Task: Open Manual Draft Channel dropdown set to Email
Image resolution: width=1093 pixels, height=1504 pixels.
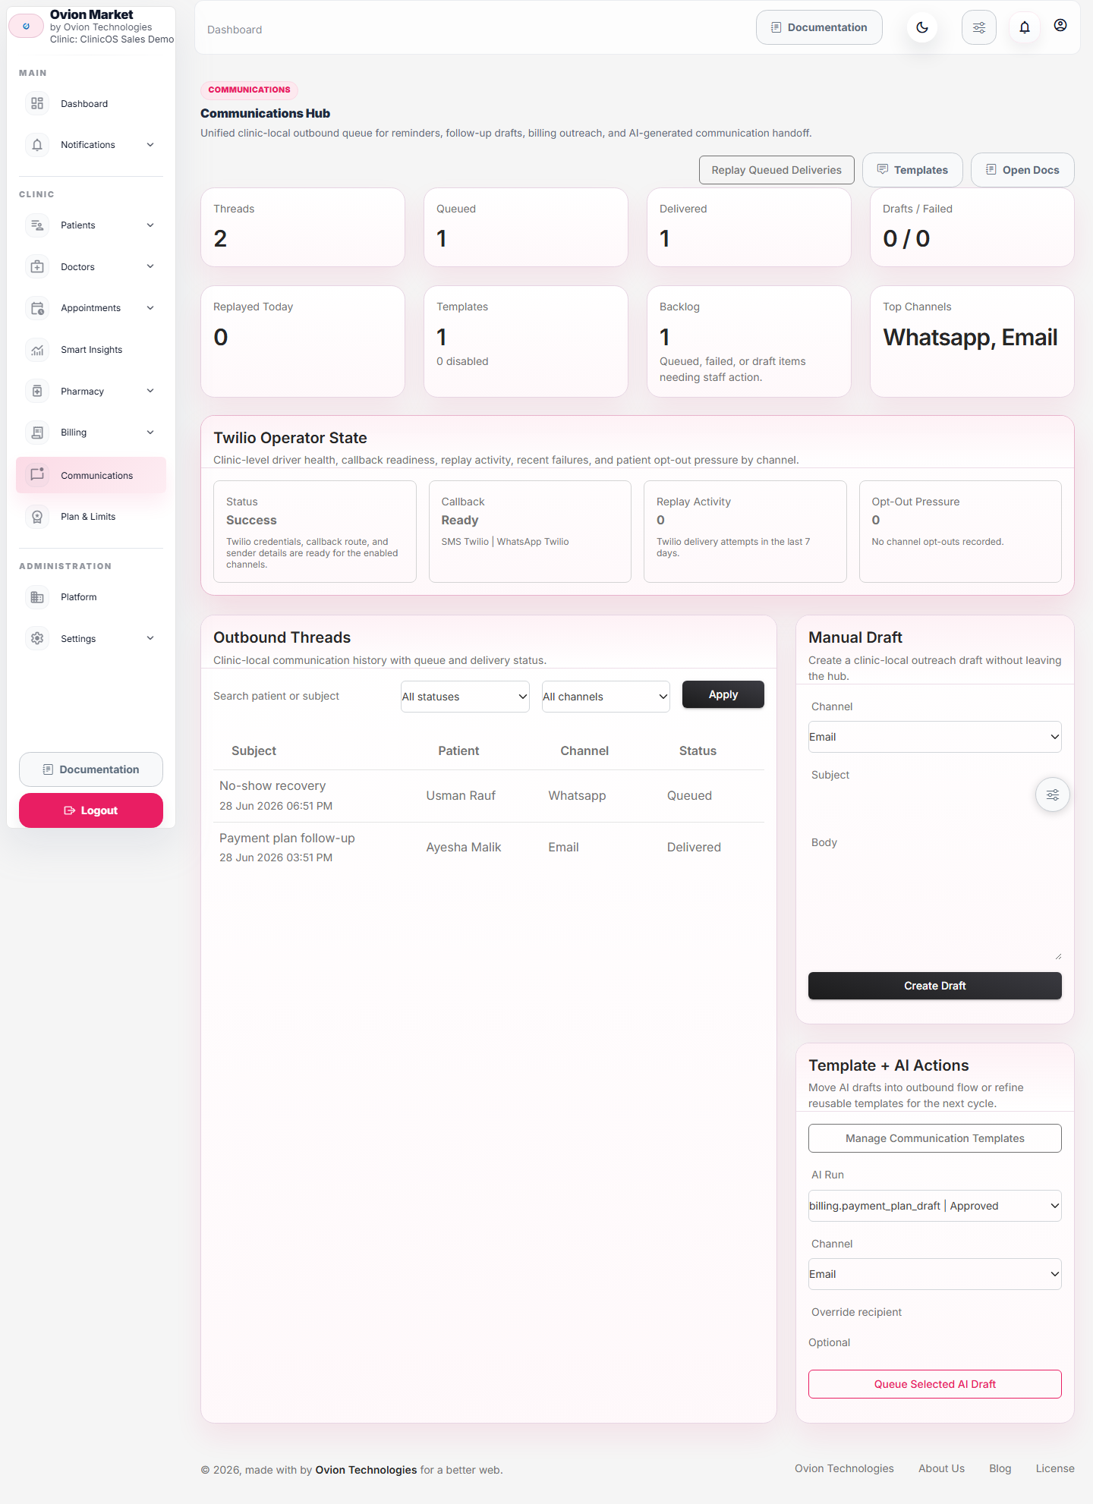Action: click(935, 737)
